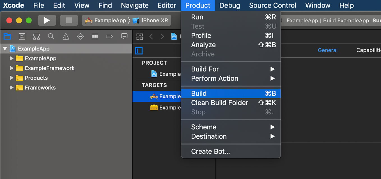This screenshot has width=381, height=179.
Task: Open the Symbol navigator icon
Action: [x=36, y=36]
